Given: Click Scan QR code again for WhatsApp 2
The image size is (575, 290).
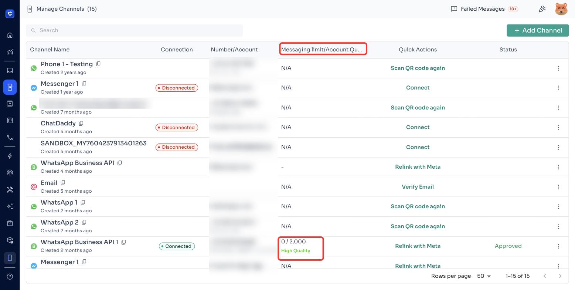Looking at the screenshot, I should [418, 226].
